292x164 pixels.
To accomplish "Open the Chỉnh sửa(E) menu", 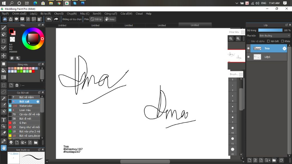I will pyautogui.click(x=19, y=14).
